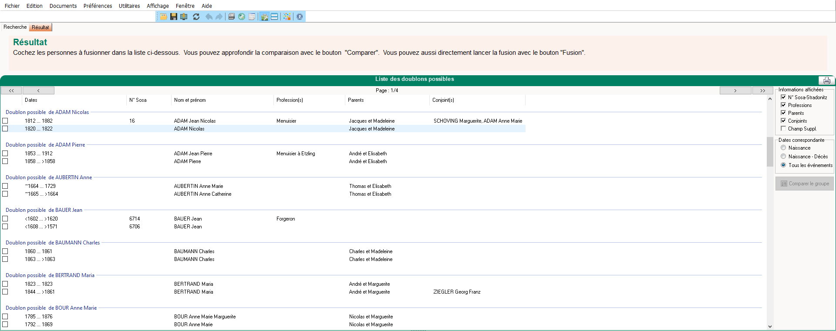Open the Documents menu
Image resolution: width=836 pixels, height=331 pixels.
63,6
